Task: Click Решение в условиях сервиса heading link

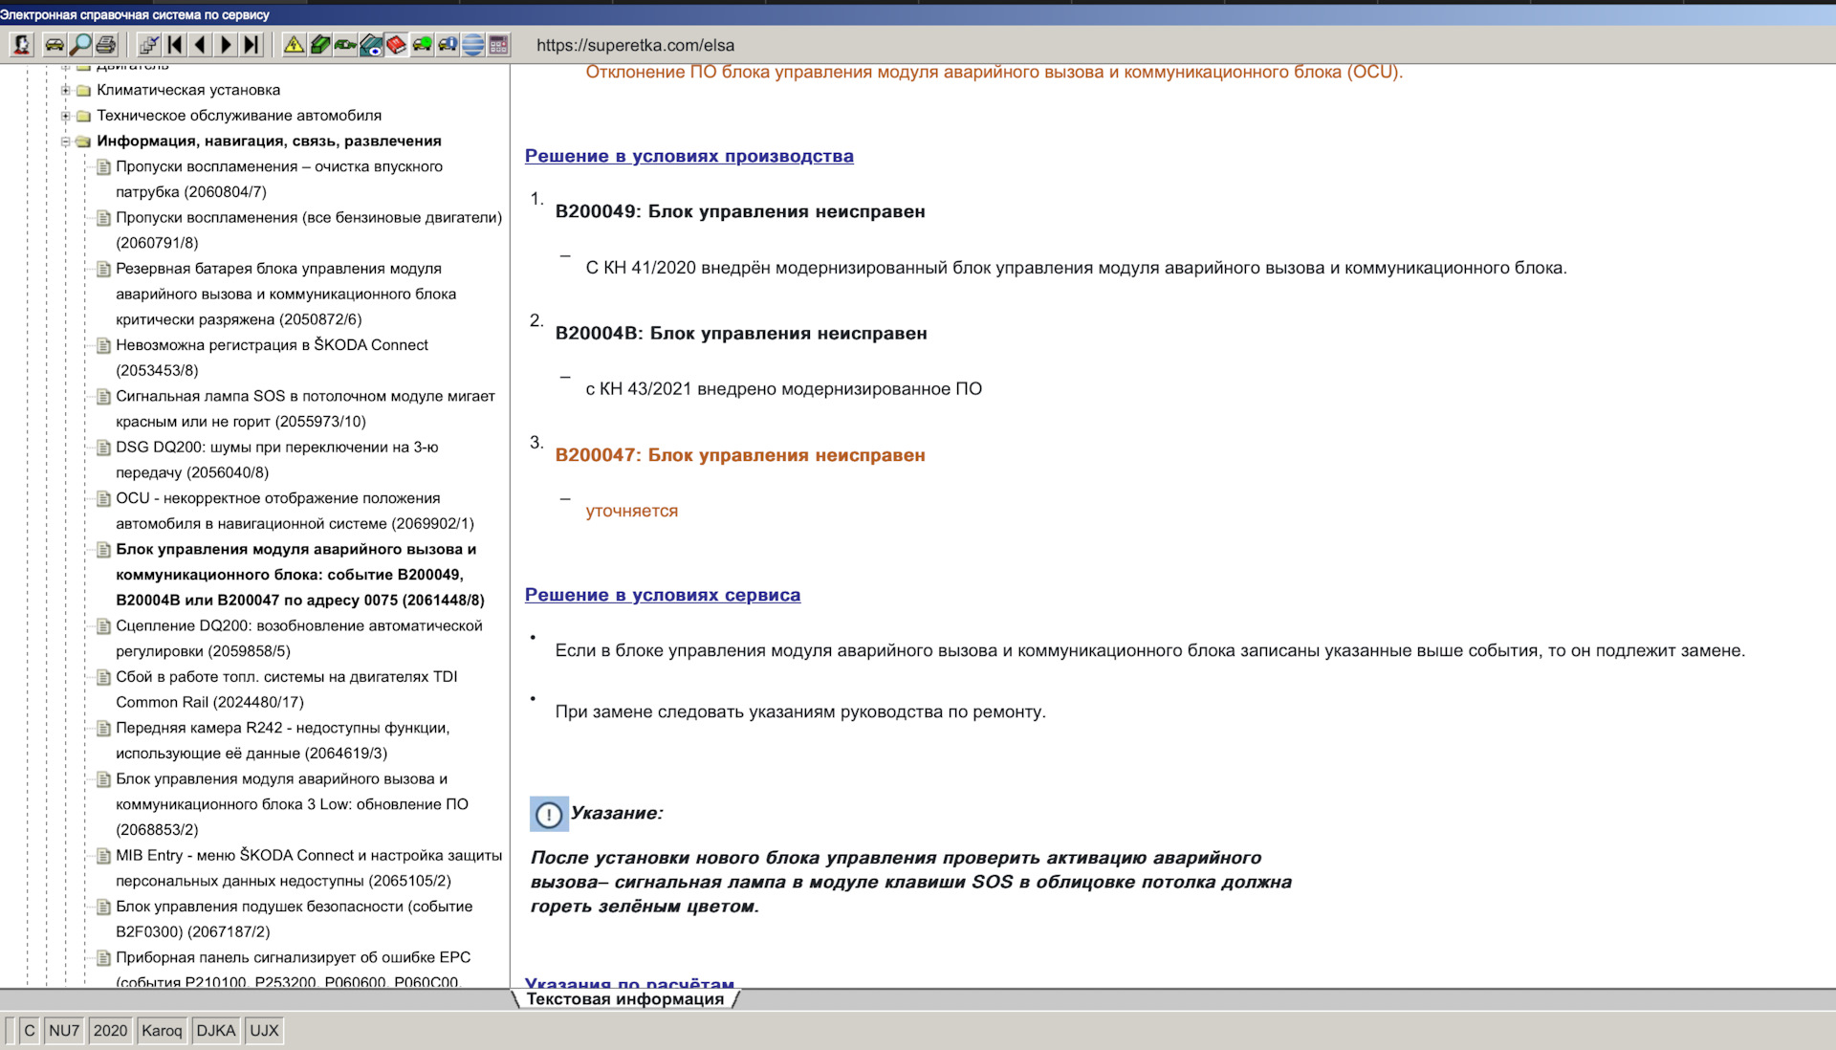Action: click(x=663, y=595)
